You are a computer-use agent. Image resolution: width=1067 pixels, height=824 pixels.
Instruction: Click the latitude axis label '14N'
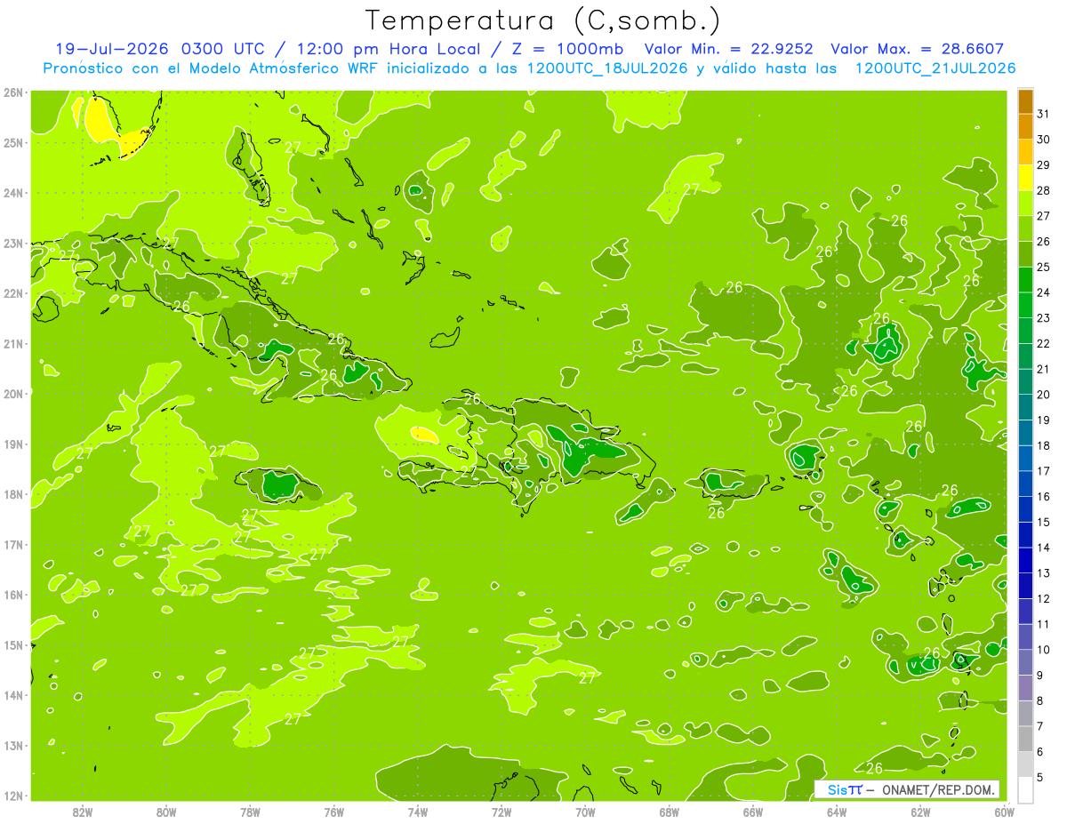click(x=12, y=695)
